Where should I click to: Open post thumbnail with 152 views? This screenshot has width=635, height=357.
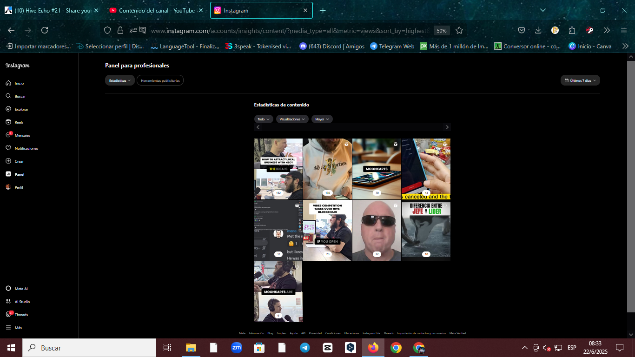tap(278, 169)
